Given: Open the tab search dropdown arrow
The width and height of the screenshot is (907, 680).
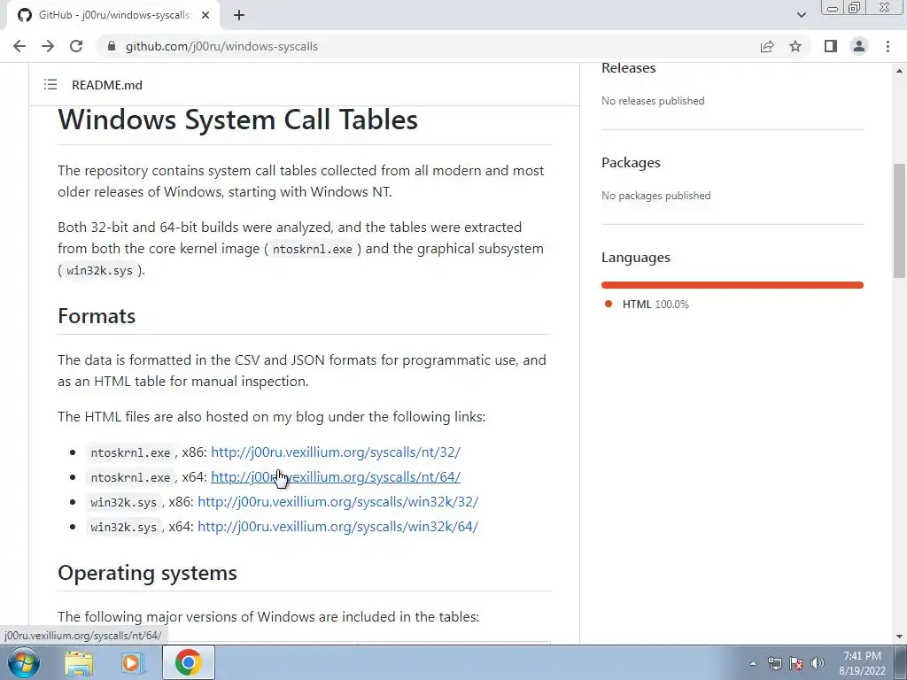Looking at the screenshot, I should pyautogui.click(x=801, y=15).
